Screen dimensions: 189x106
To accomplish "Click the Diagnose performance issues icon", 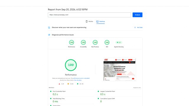I will [49, 35].
